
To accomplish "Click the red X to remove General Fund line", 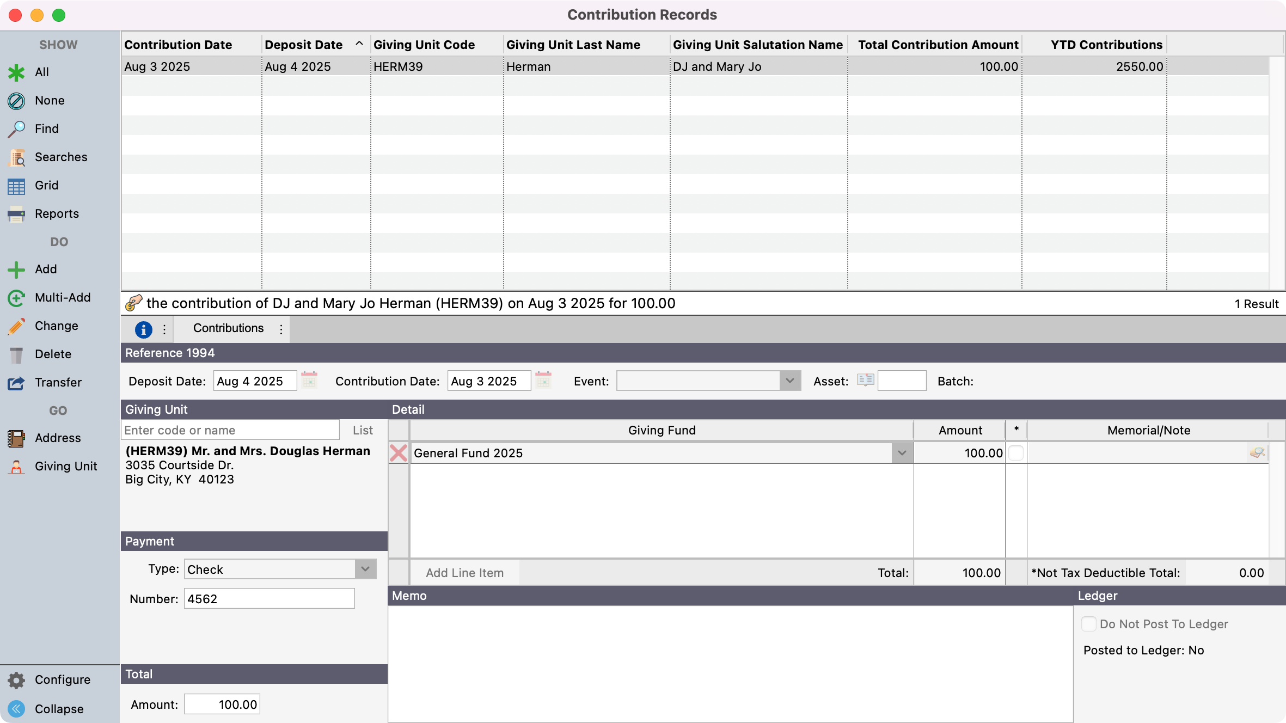I will coord(398,452).
